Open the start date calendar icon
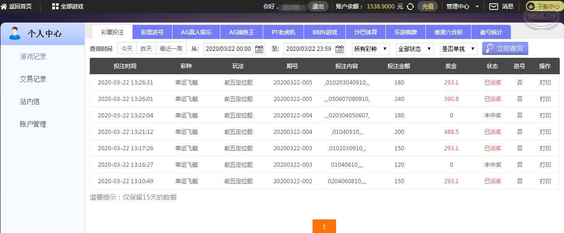The height and width of the screenshot is (233, 564). coord(259,49)
